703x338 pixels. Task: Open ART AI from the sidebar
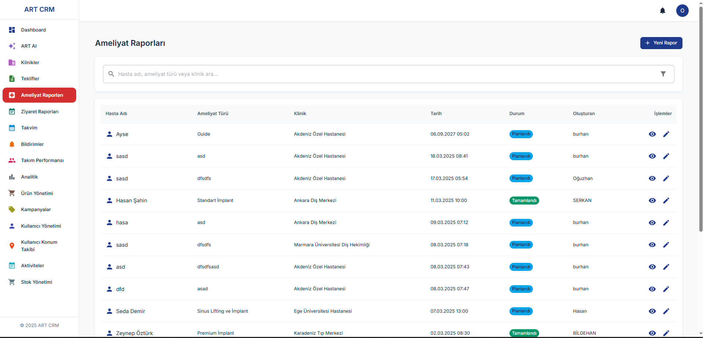pos(29,46)
